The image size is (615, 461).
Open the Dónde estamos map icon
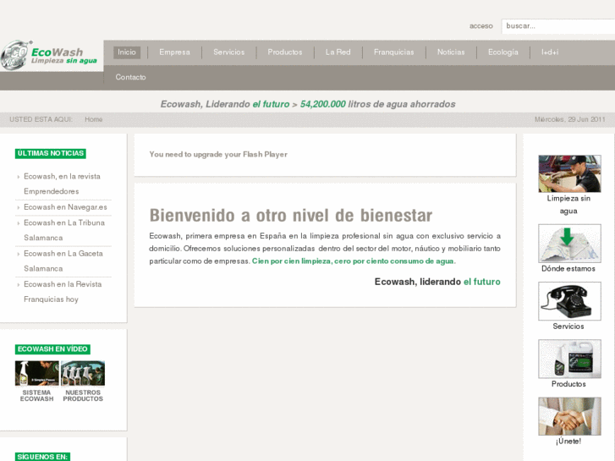[569, 244]
